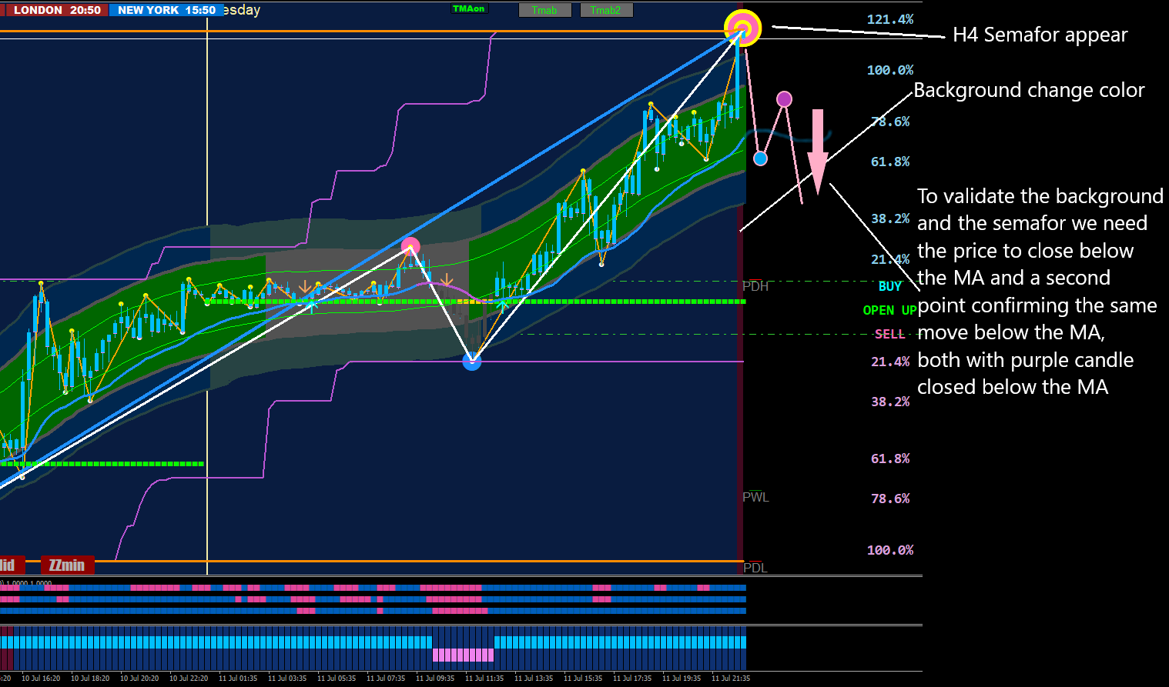Image resolution: width=1169 pixels, height=687 pixels.
Task: Select the PWL price level label
Action: (x=755, y=497)
